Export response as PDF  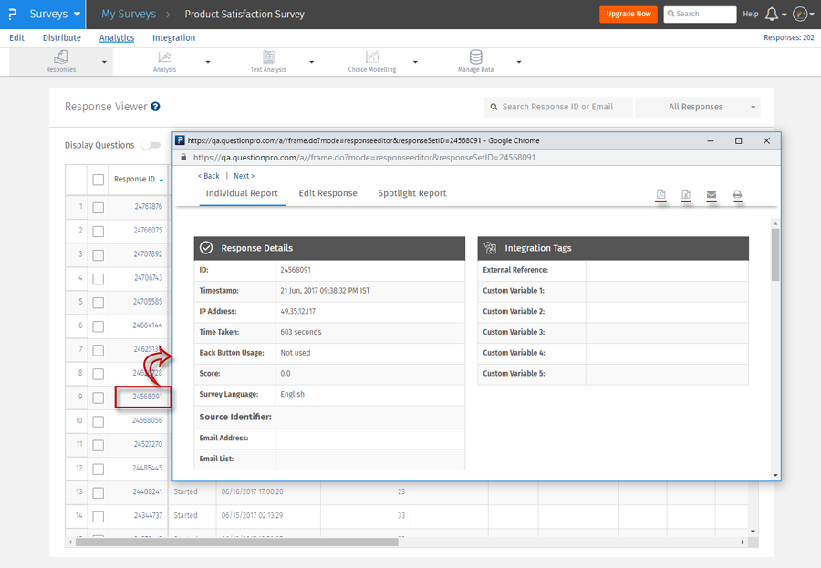pyautogui.click(x=660, y=195)
